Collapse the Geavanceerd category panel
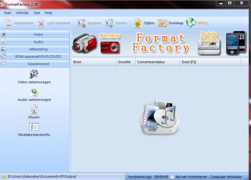The image size is (251, 180). (35, 64)
